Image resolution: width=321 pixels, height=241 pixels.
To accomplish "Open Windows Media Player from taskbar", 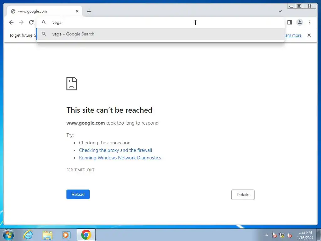I will tap(66, 235).
